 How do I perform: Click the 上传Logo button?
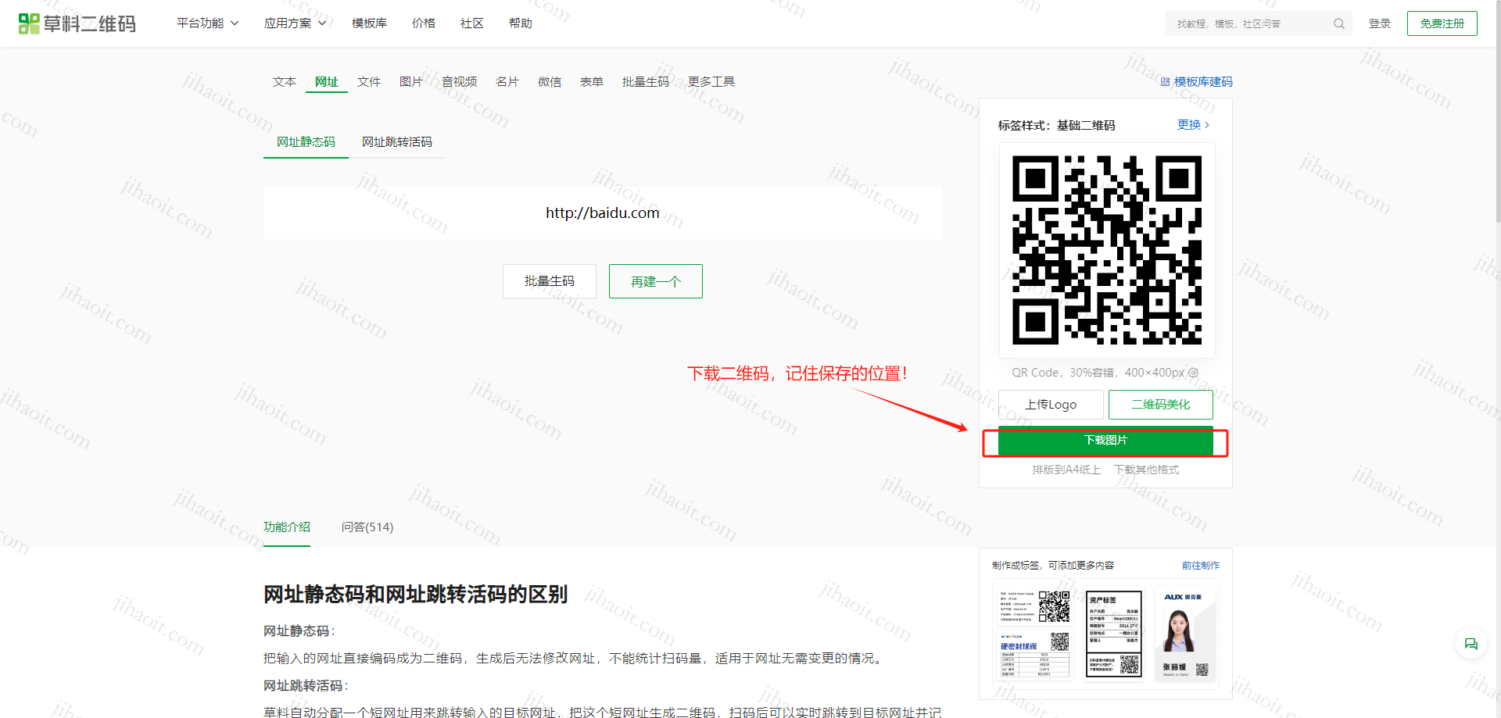click(x=1051, y=405)
